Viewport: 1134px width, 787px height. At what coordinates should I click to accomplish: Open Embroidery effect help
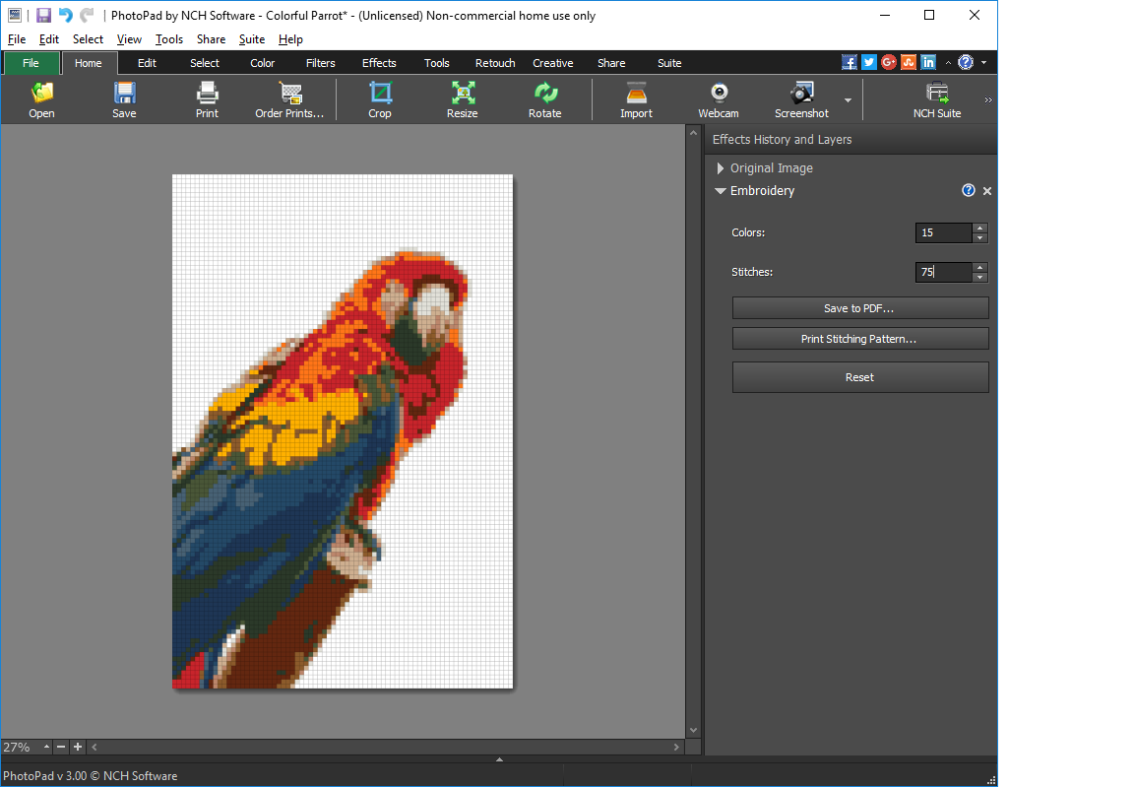coord(969,190)
